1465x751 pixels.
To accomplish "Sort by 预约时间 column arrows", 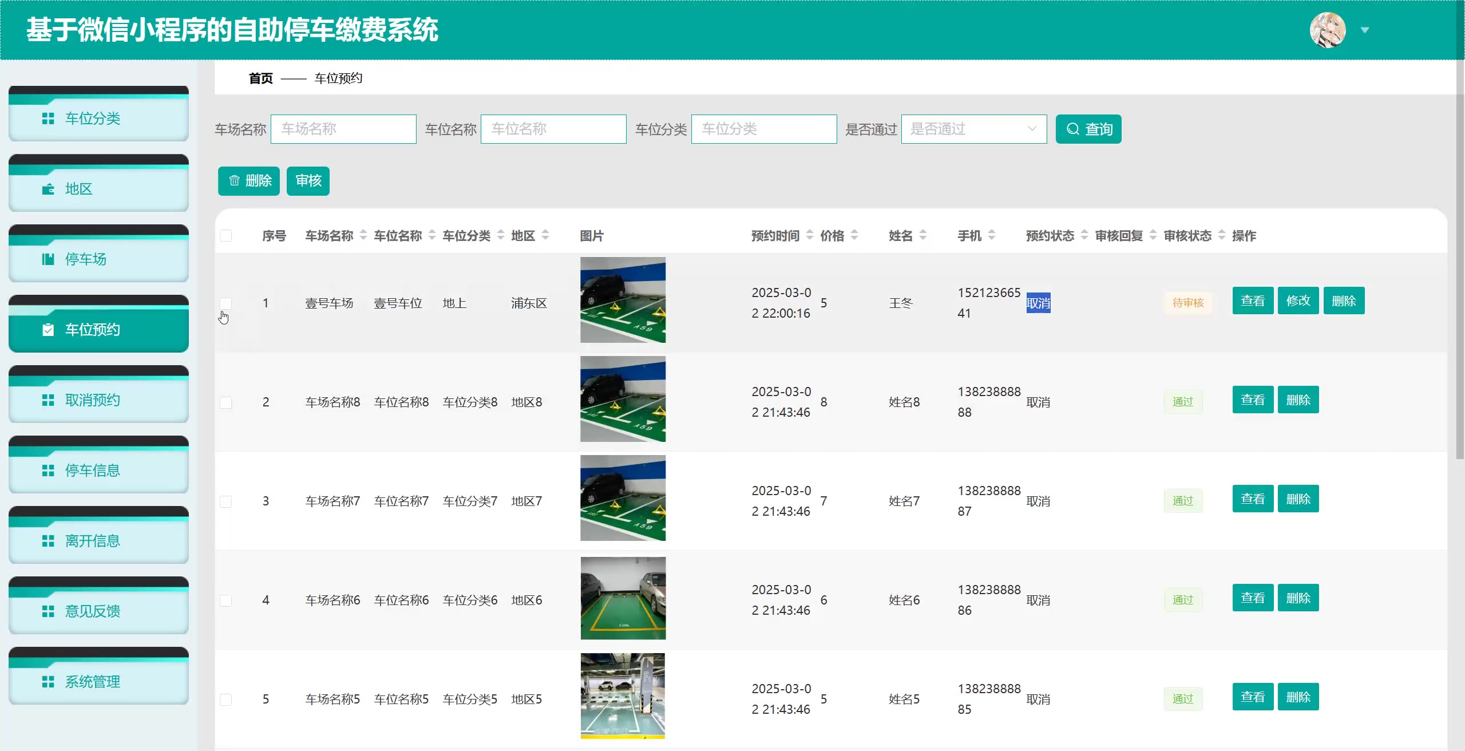I will 809,235.
